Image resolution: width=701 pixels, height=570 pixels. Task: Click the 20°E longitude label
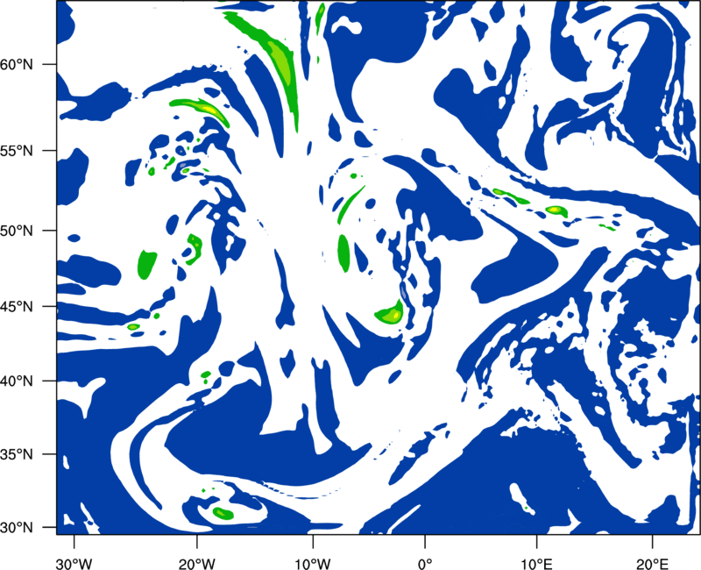pyautogui.click(x=652, y=564)
